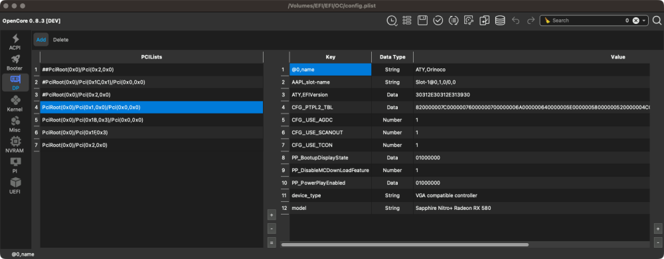Click plus button beside PCILists panel
The image size is (664, 259).
click(x=272, y=215)
